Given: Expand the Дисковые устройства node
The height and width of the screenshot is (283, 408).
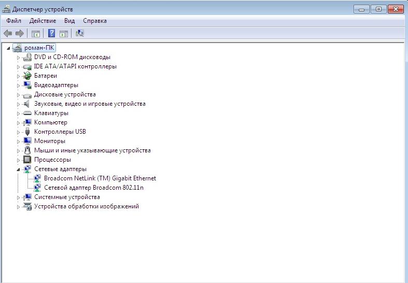Looking at the screenshot, I should pos(18,95).
